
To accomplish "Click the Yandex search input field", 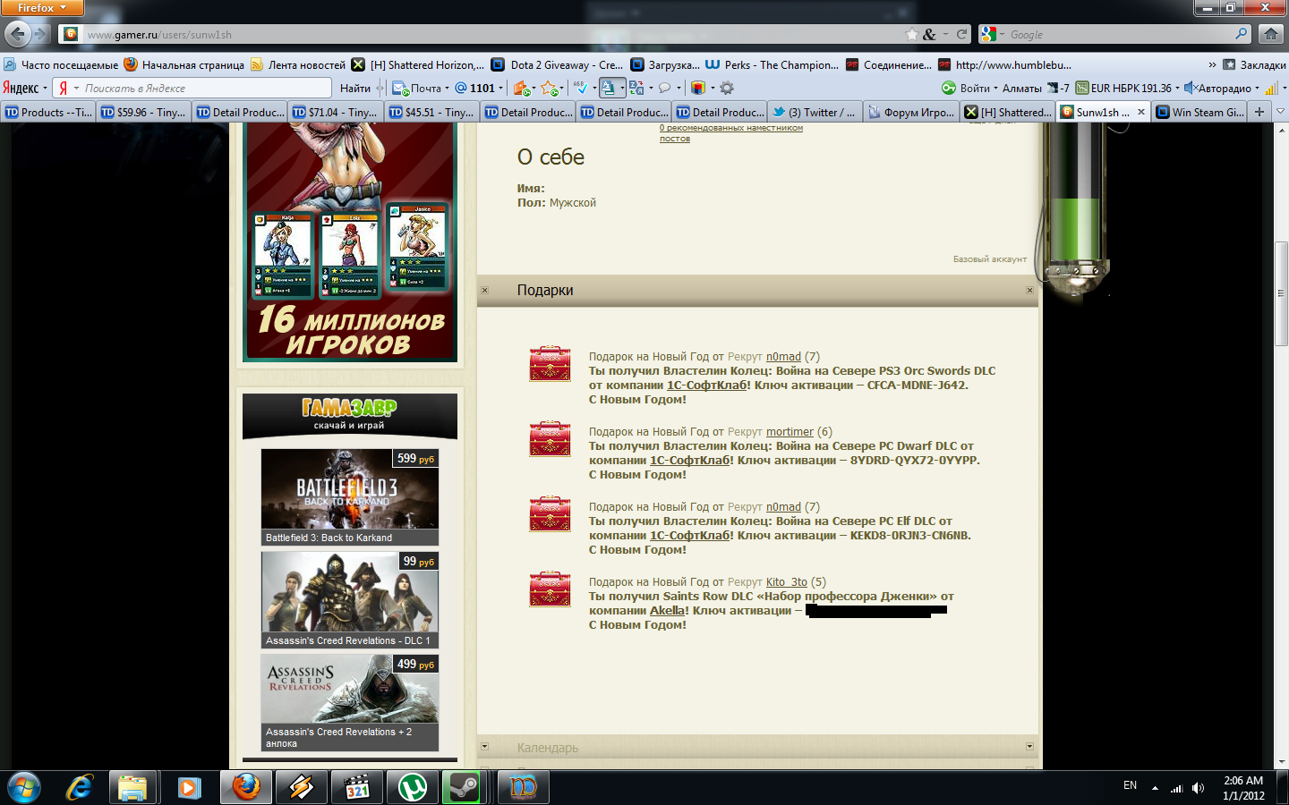I will coord(206,88).
